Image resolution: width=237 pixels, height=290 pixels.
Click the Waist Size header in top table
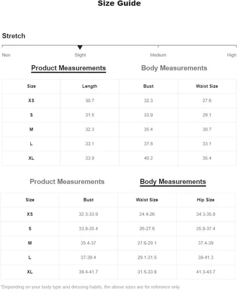(207, 86)
